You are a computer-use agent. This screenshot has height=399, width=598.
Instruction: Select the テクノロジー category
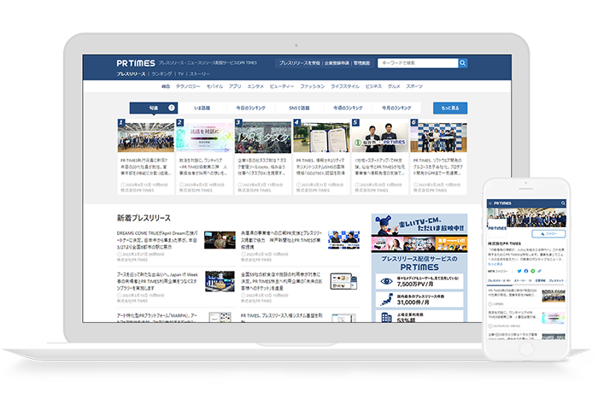[188, 86]
